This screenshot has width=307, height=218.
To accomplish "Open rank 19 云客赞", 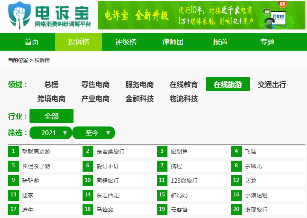I will pos(179,210).
